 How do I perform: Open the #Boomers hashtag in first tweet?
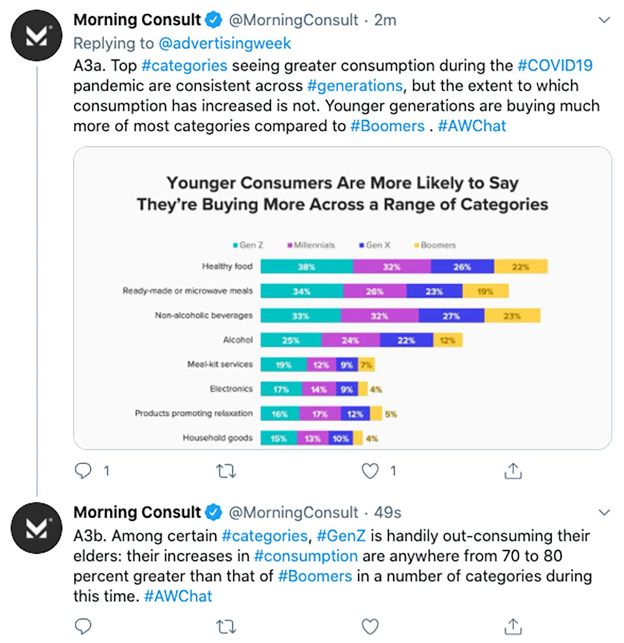click(387, 126)
